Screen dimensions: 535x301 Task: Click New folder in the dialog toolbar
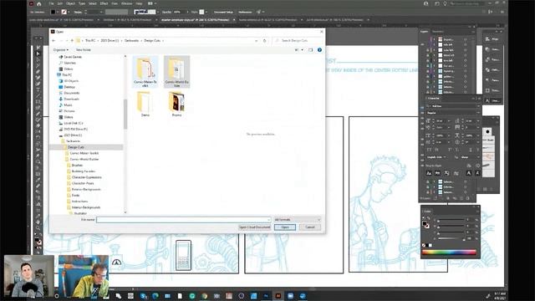pyautogui.click(x=84, y=50)
